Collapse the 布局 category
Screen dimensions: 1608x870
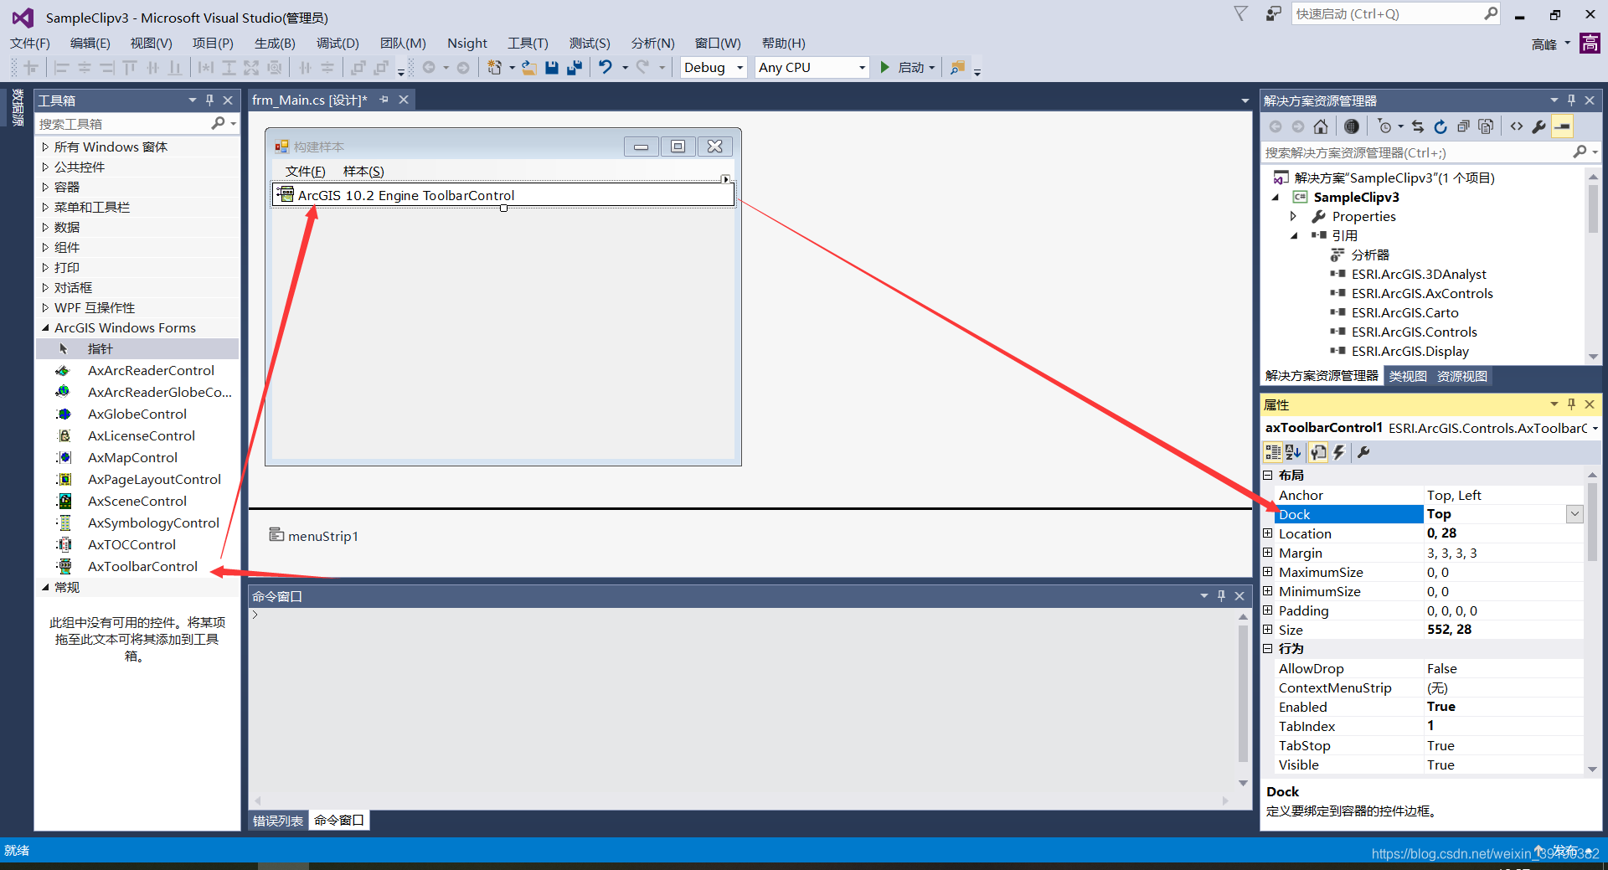pyautogui.click(x=1268, y=475)
